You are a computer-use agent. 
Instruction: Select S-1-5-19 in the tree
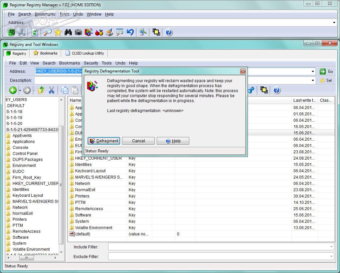coord(14,118)
